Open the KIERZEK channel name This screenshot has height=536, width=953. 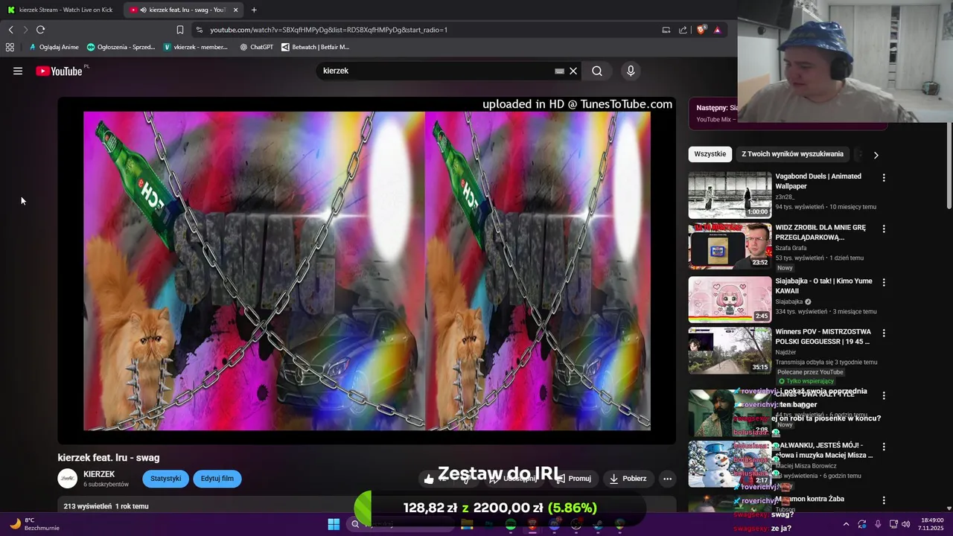(x=99, y=474)
